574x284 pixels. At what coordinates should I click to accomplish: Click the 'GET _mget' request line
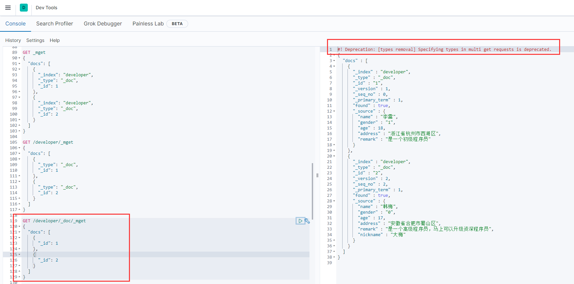(34, 53)
